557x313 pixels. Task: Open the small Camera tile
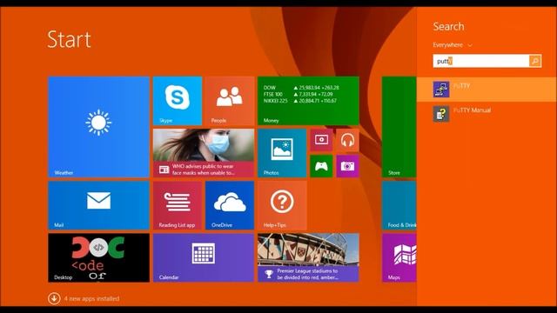347,166
